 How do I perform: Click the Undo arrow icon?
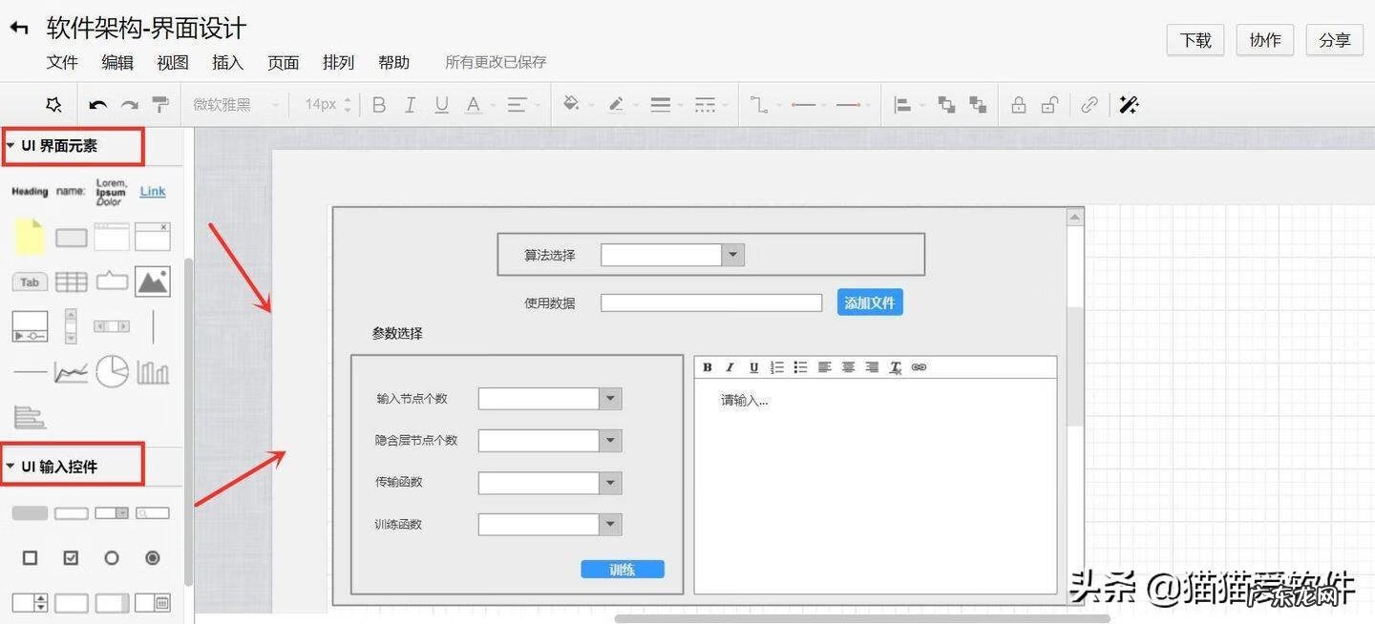96,104
